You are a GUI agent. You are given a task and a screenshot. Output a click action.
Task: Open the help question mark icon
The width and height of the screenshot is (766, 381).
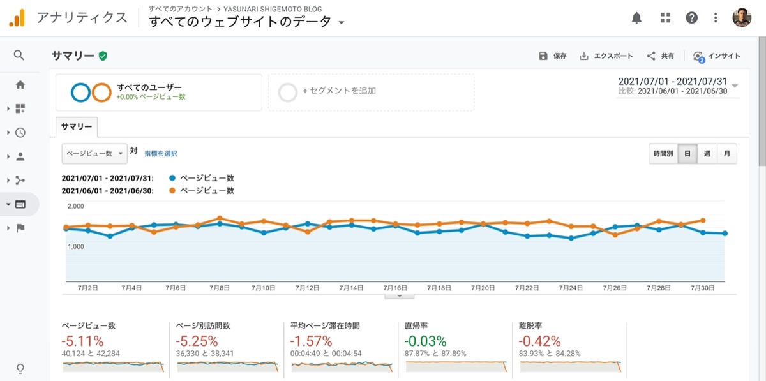coord(692,18)
